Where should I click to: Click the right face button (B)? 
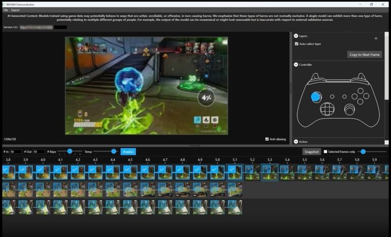[x=366, y=96]
